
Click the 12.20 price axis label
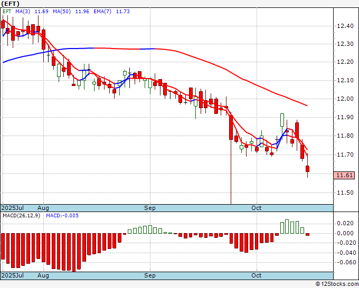pos(345,62)
